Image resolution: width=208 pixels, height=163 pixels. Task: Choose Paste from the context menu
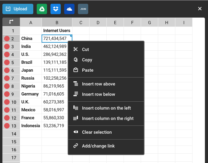click(x=106, y=70)
